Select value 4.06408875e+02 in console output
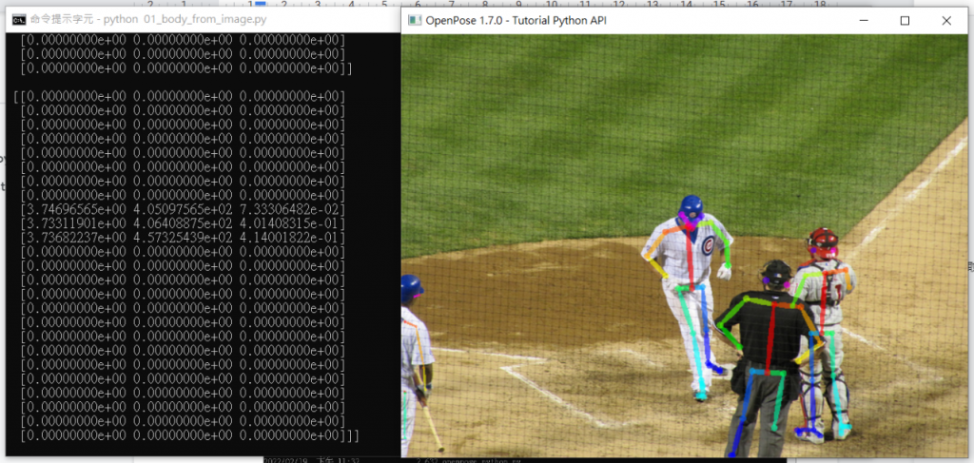Viewport: 974px width, 463px height. (x=183, y=223)
